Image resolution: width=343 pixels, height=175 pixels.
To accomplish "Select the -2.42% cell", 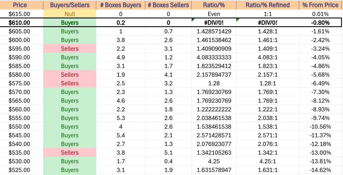I will 321,40.
